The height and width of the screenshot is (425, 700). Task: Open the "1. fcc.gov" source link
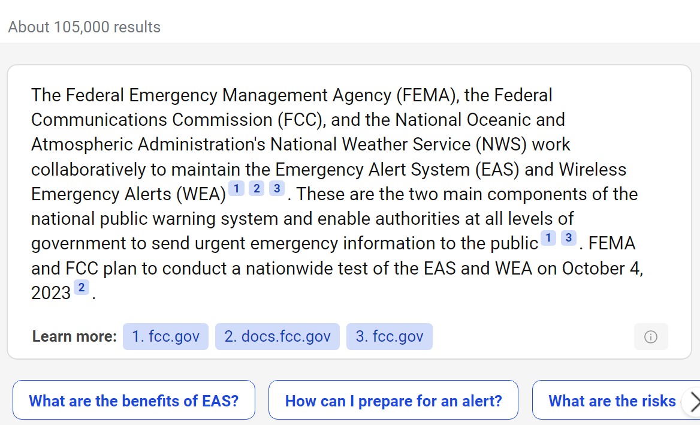[x=165, y=337]
